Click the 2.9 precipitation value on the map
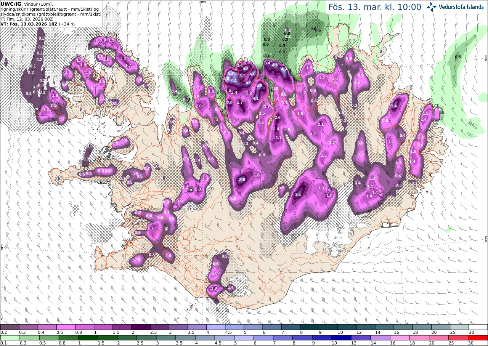The width and height of the screenshot is (488, 346). point(230,103)
